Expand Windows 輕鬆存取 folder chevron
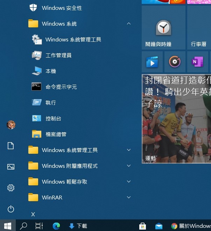This screenshot has height=231, width=211. pyautogui.click(x=129, y=181)
